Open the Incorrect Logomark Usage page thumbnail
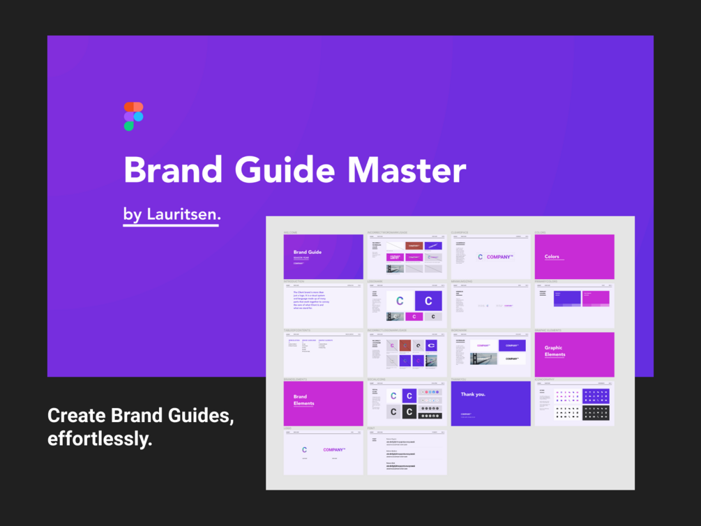 pos(407,354)
